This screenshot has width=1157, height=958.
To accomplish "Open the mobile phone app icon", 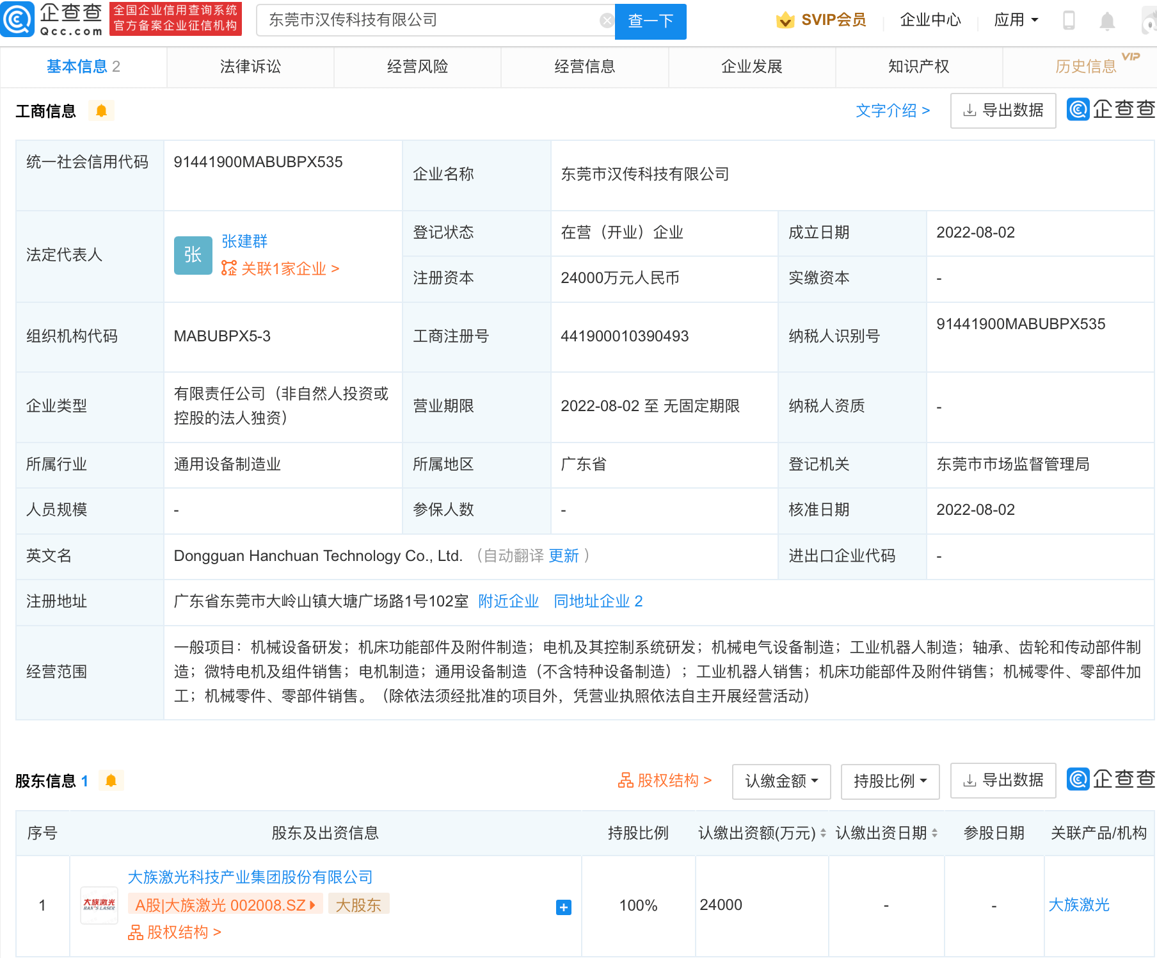I will (1069, 20).
